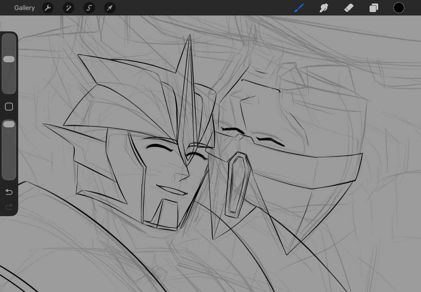Tap the brush opacity slider handle
This screenshot has height=292, width=421.
pos(9,124)
